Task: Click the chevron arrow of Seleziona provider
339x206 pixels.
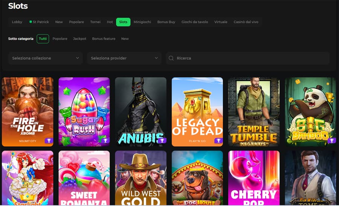Action: pos(156,58)
